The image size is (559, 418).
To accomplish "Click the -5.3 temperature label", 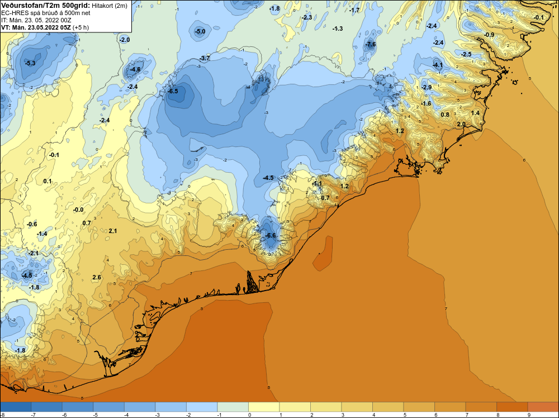I will (x=30, y=64).
